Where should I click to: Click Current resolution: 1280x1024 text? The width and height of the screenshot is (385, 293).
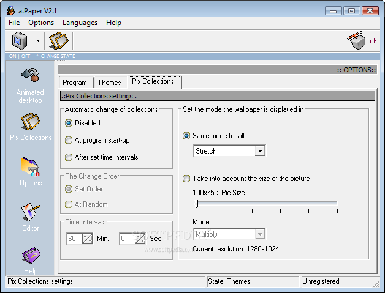(235, 249)
